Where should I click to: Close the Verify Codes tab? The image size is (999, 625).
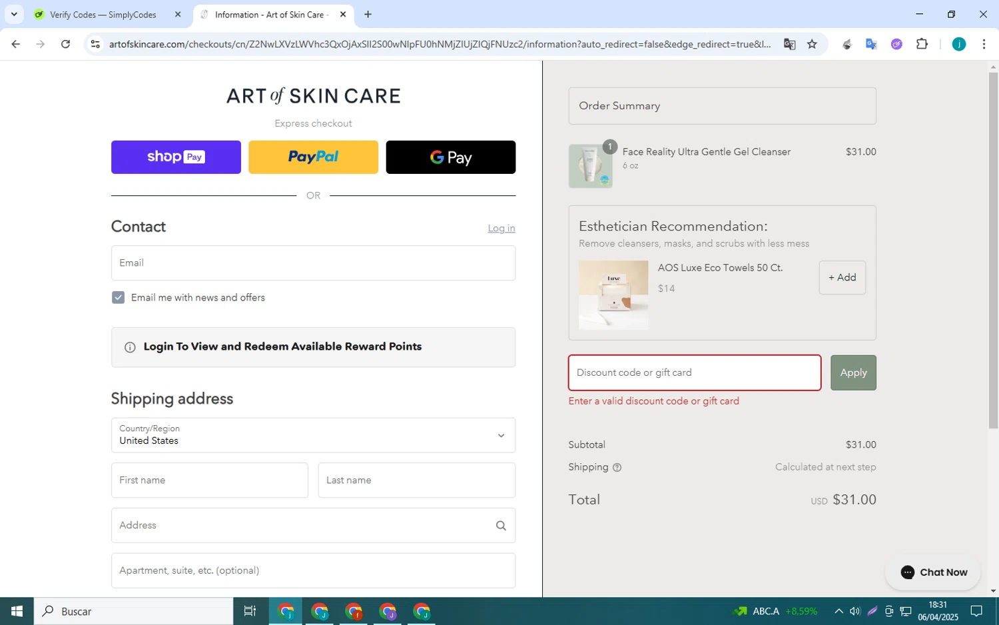(178, 14)
